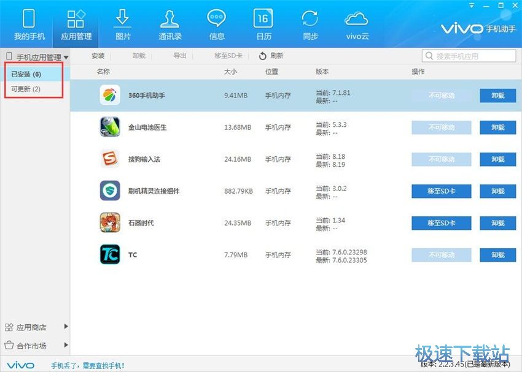
Task: Click 不可移动 button for TC
Action: (442, 255)
